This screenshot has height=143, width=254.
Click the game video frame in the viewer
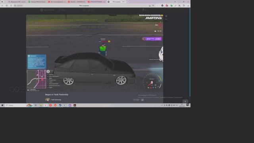(x=94, y=53)
